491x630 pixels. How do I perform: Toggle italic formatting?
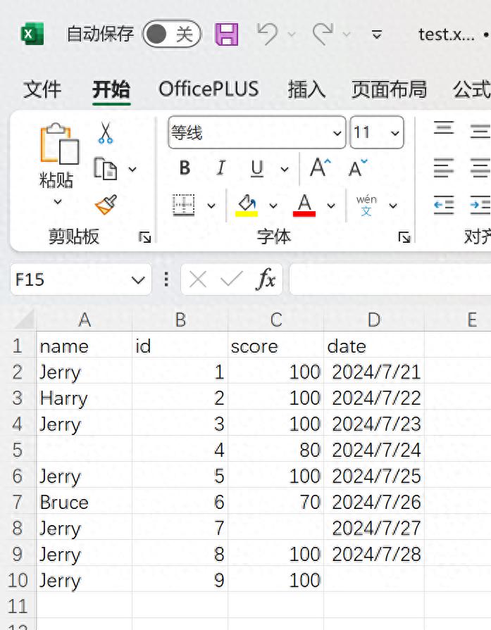(220, 168)
